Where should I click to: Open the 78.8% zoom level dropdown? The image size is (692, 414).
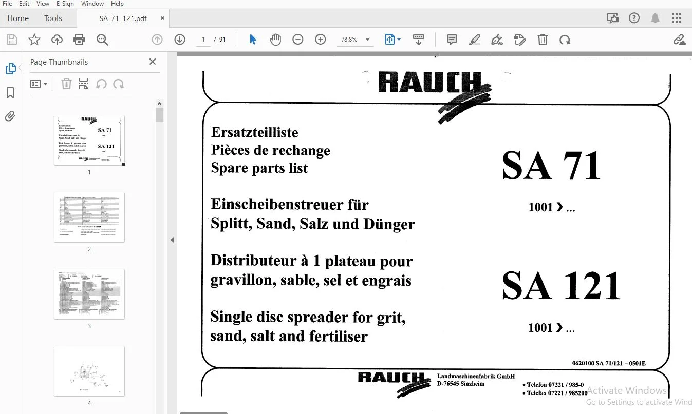coord(355,40)
